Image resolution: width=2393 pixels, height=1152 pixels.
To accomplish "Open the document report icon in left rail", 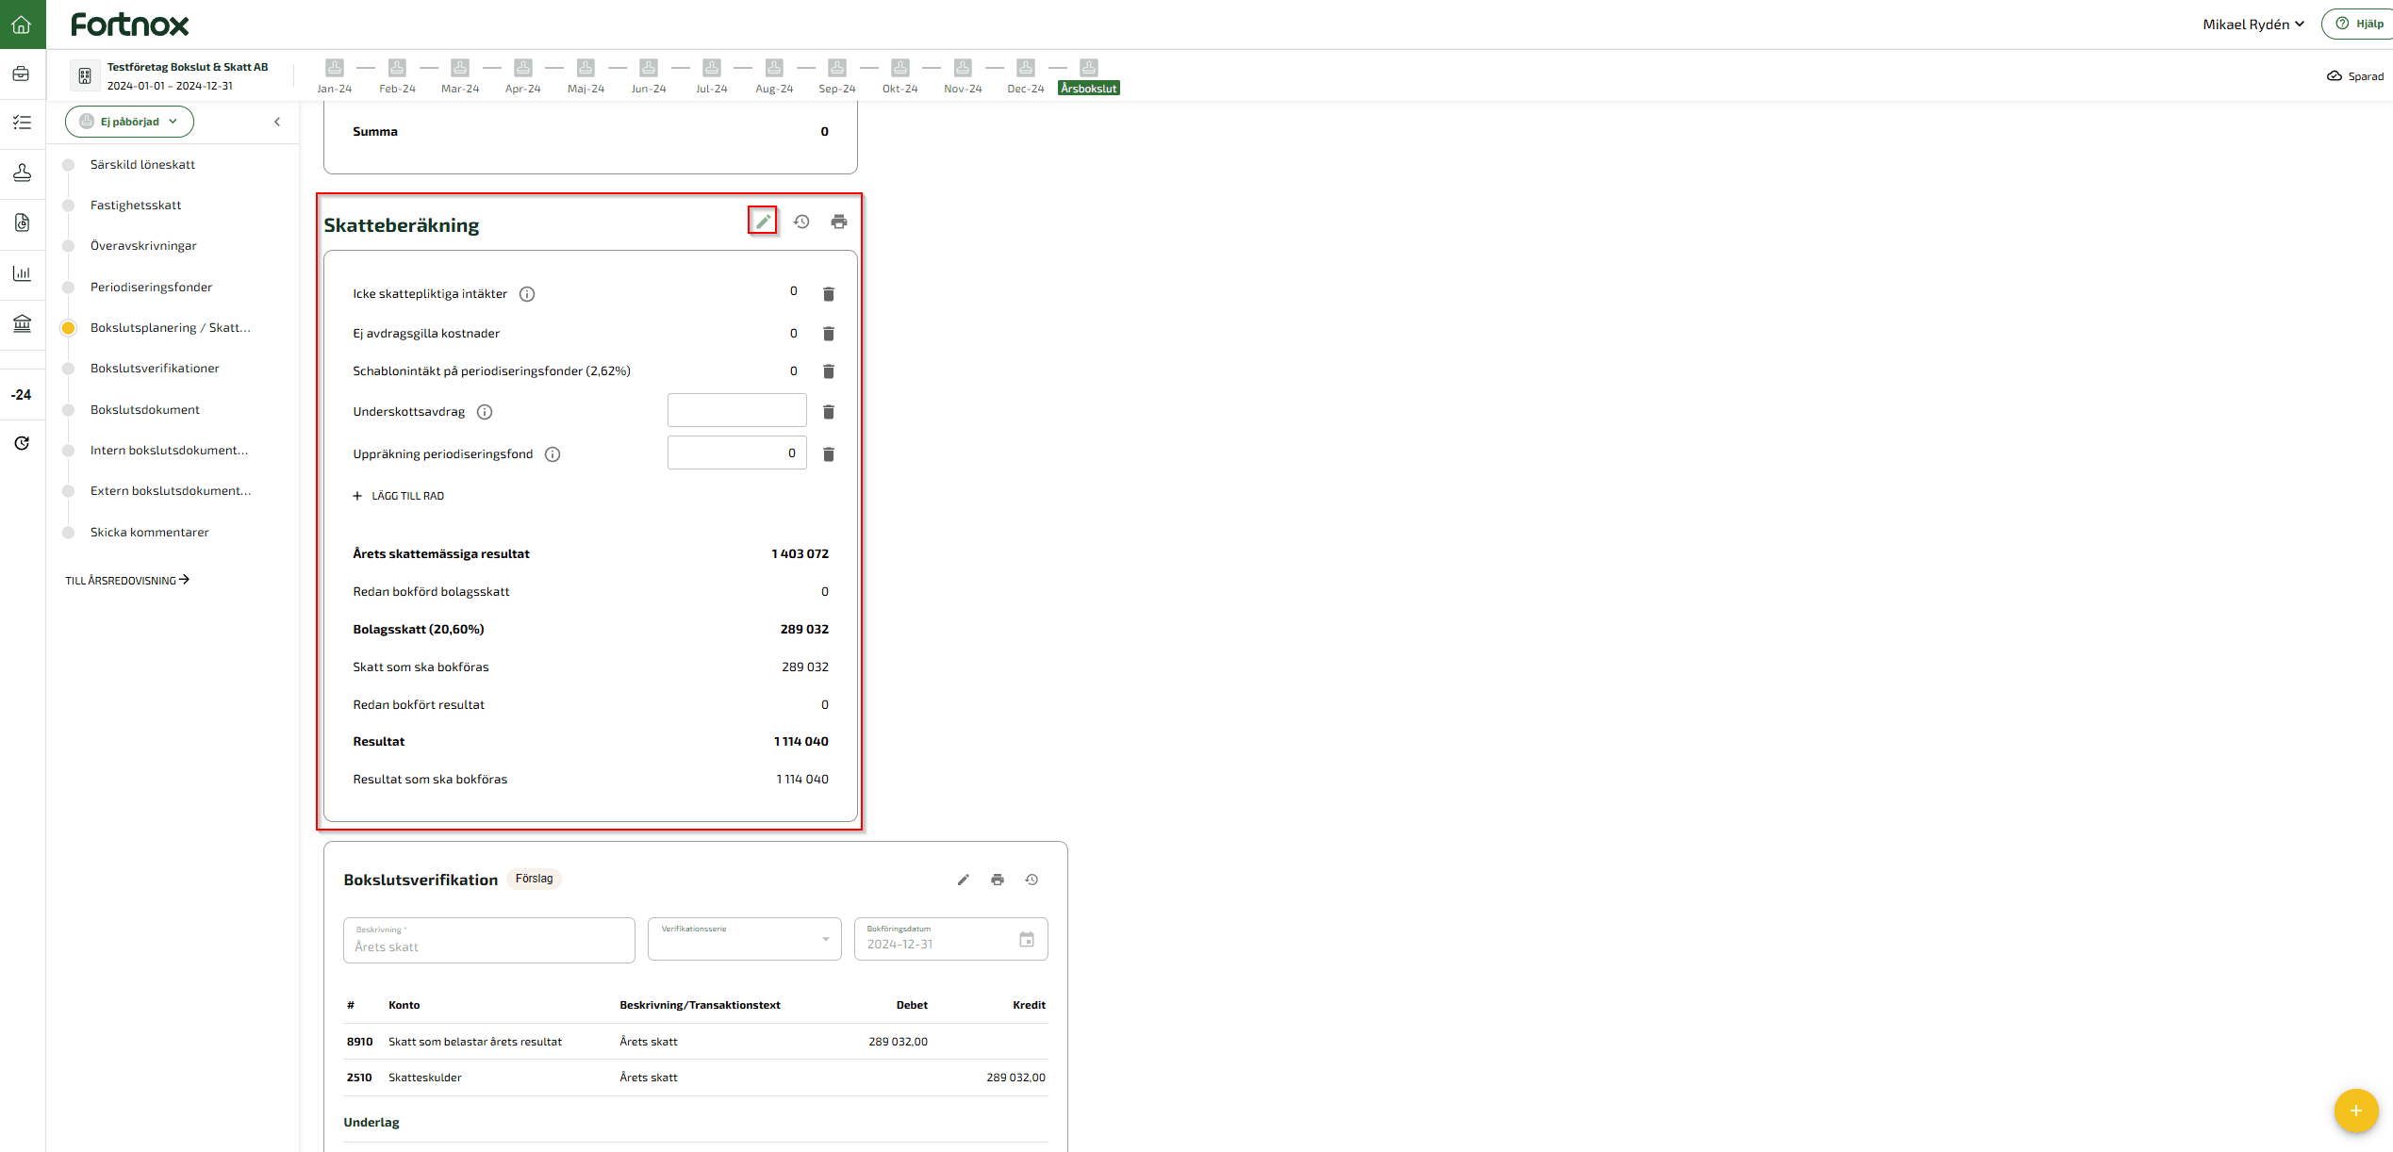I will tap(22, 222).
